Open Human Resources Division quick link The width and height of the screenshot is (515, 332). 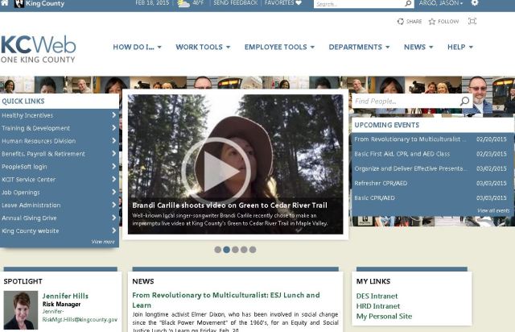click(39, 141)
